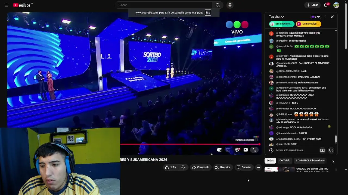The width and height of the screenshot is (348, 195).
Task: Dislike the video with thumbs down
Action: point(183,167)
